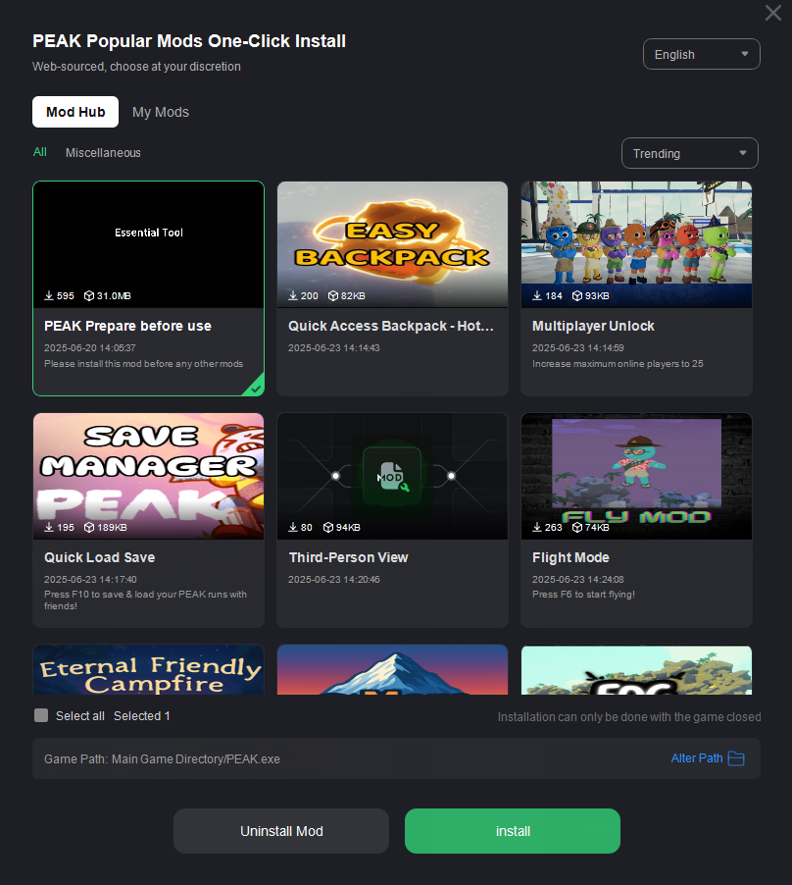
Task: Click the Third-Person View title
Action: pyautogui.click(x=348, y=557)
